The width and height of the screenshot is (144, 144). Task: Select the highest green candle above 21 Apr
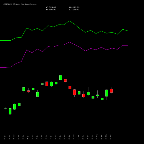(61, 77)
